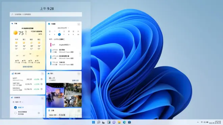Image resolution: width=223 pixels, height=125 pixels.
Task: Star the unchecked To Do task
Action: pos(39,113)
